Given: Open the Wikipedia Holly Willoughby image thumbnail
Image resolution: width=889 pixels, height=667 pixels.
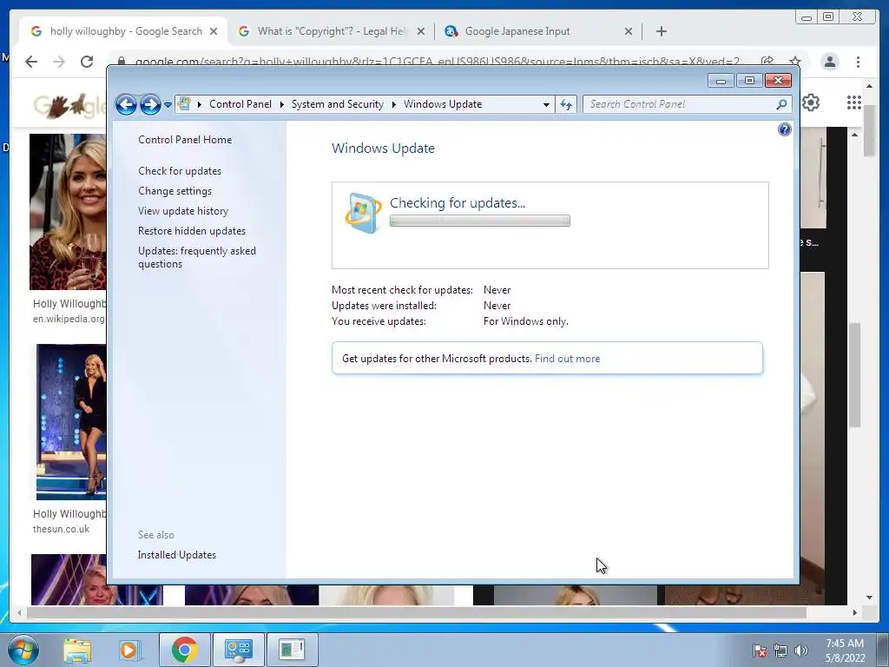Looking at the screenshot, I should click(x=68, y=212).
